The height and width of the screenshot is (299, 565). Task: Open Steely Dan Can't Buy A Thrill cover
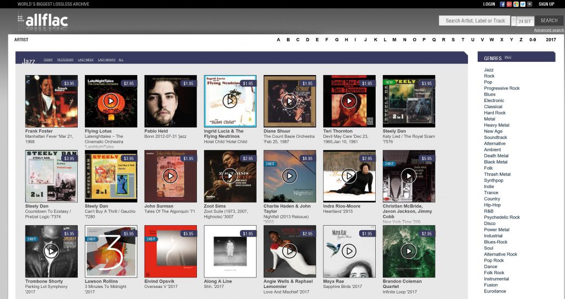coord(110,176)
